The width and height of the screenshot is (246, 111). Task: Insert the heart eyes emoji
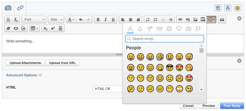click(179, 68)
